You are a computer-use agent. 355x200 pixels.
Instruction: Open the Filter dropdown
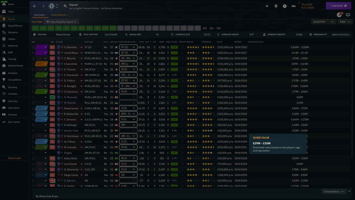(345, 22)
